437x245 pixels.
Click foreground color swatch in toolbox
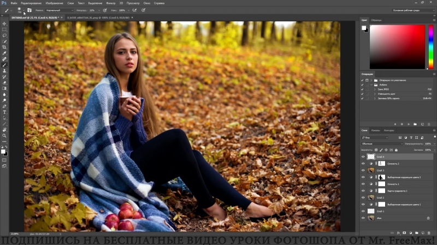[x=3, y=151]
